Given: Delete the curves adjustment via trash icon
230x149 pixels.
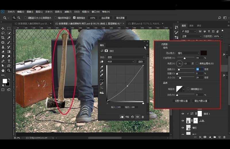Looking at the screenshot, I should 143,117.
